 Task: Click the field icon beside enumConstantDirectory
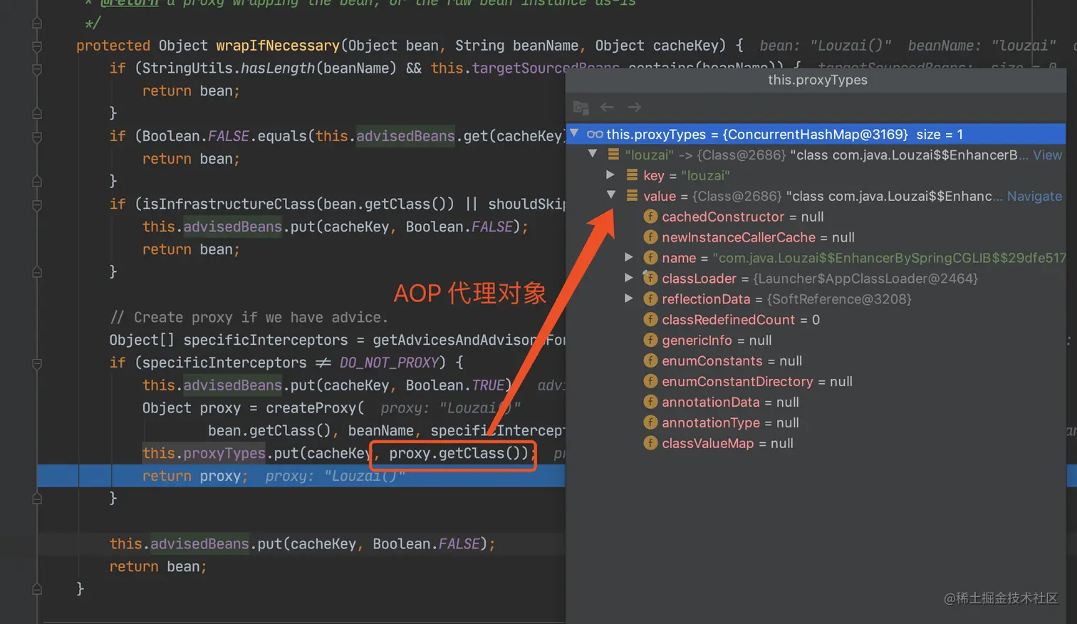click(x=650, y=381)
